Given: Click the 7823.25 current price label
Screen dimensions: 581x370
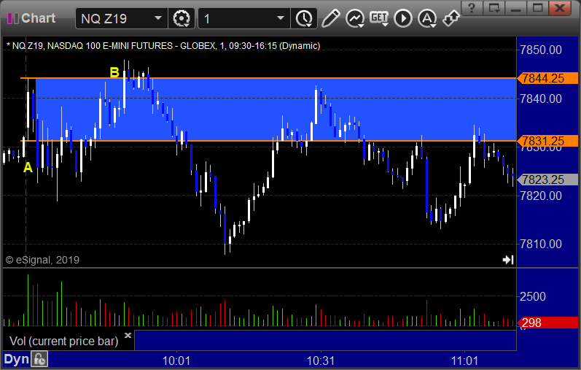Looking at the screenshot, I should pos(547,180).
